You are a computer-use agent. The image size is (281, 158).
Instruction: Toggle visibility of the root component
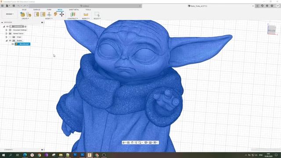click(x=7, y=26)
